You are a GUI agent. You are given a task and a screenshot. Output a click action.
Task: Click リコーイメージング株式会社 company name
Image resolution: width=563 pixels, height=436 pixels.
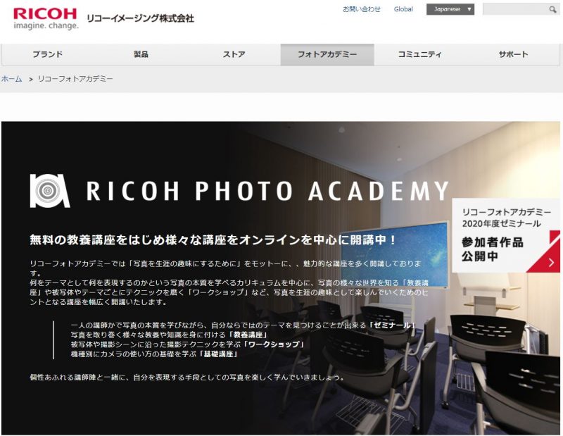tap(140, 18)
